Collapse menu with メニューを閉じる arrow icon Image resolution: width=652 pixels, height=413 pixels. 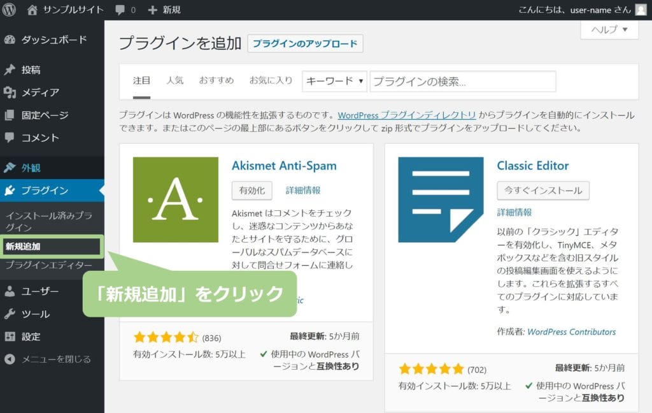(x=10, y=359)
